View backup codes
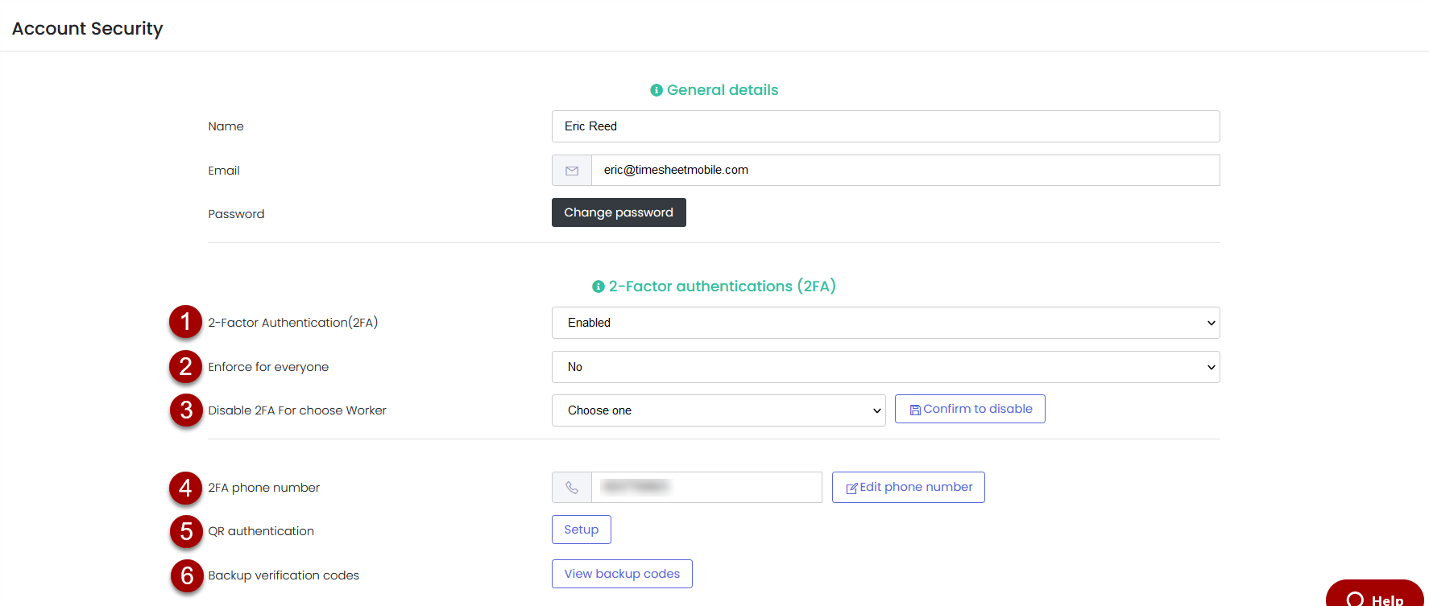 click(x=622, y=574)
